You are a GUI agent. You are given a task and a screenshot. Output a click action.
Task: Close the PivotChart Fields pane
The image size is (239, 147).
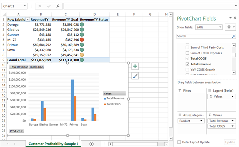[235, 18]
